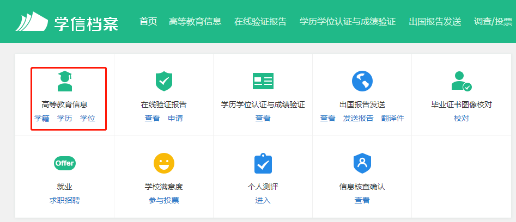The height and width of the screenshot is (222, 516).
Task: Click the 高等教育信息 card title
Action: [65, 105]
